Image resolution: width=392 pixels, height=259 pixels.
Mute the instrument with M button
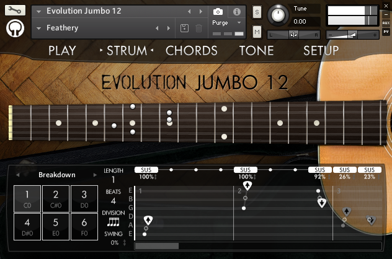coord(257,32)
